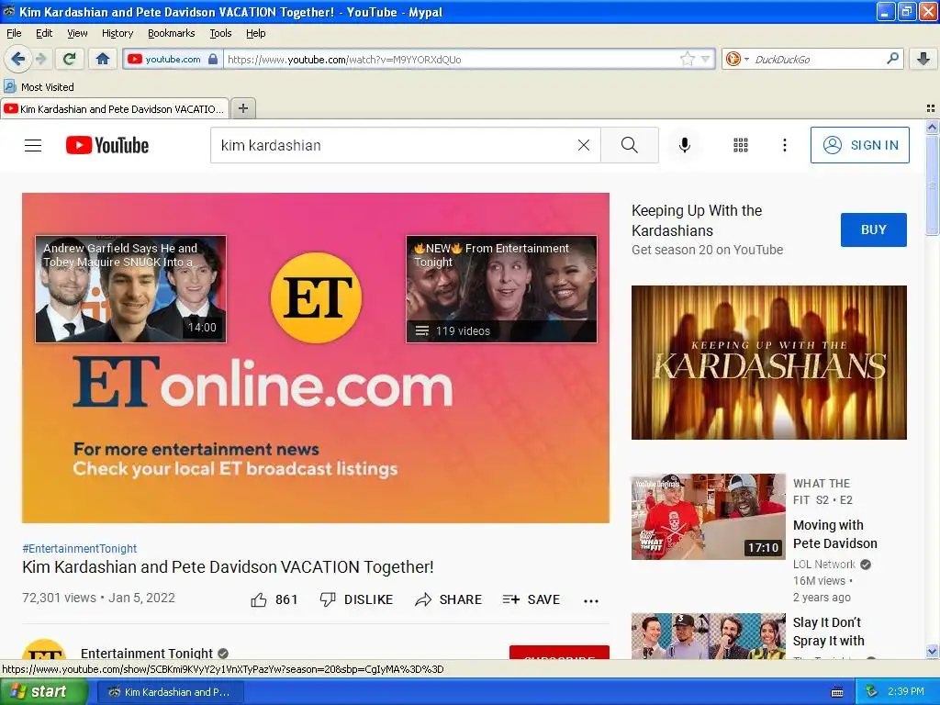Image resolution: width=940 pixels, height=705 pixels.
Task: Open the LOL Network channel link
Action: [x=824, y=564]
